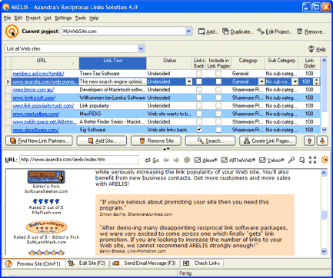Increase Link Order value with the spinner
The width and height of the screenshot is (333, 278).
click(x=317, y=80)
